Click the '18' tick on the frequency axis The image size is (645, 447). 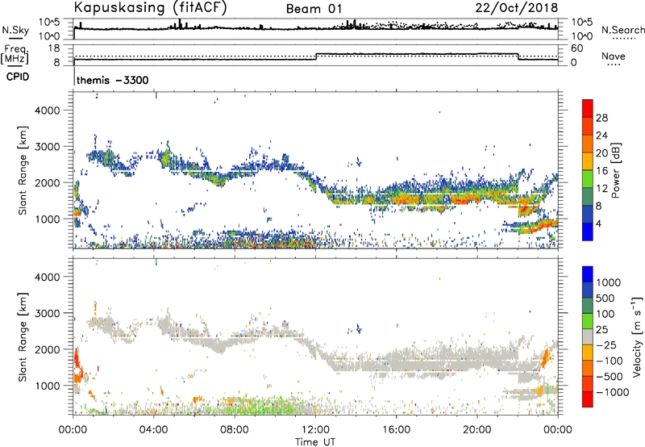click(x=54, y=48)
